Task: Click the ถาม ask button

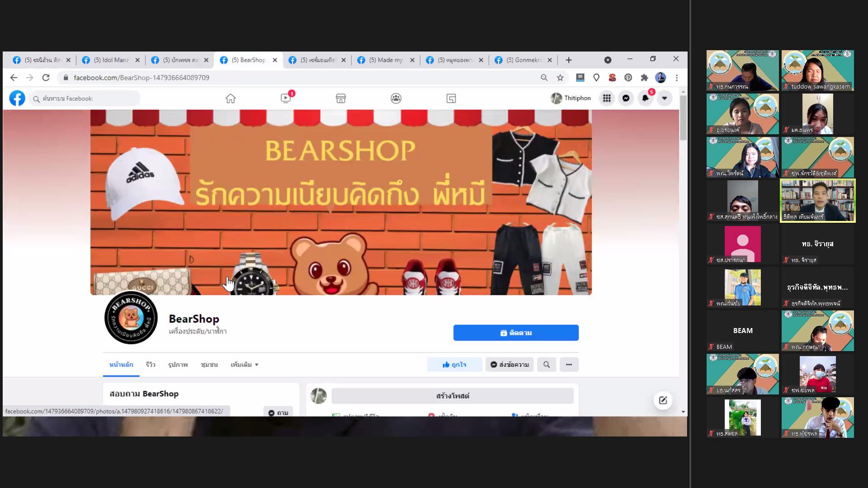Action: [x=278, y=412]
